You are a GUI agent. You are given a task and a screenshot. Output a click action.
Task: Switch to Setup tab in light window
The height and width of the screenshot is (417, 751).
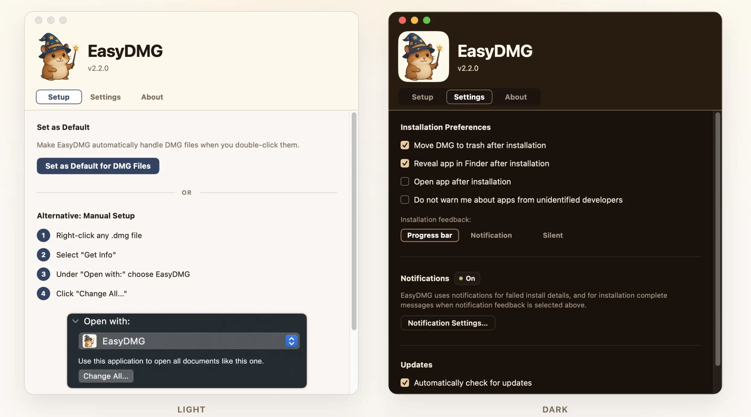pos(59,97)
